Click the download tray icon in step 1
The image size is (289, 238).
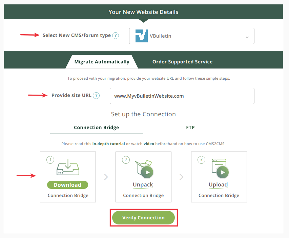(68, 167)
